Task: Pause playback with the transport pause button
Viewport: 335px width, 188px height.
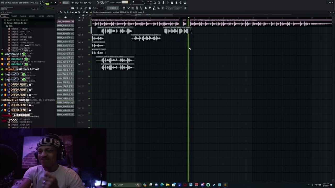Action: [52, 3]
